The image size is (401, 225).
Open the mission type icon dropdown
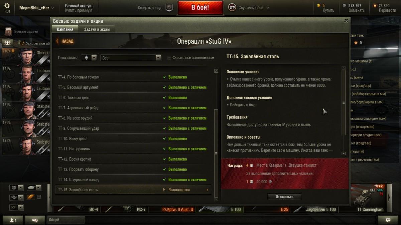[89, 58]
